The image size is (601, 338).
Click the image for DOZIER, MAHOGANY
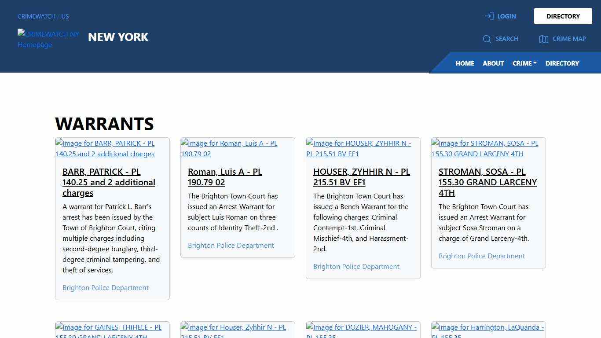pos(362,330)
